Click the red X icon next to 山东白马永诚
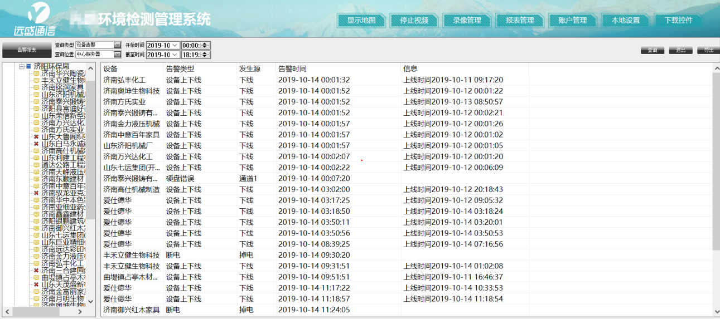720x319 pixels. point(36,144)
